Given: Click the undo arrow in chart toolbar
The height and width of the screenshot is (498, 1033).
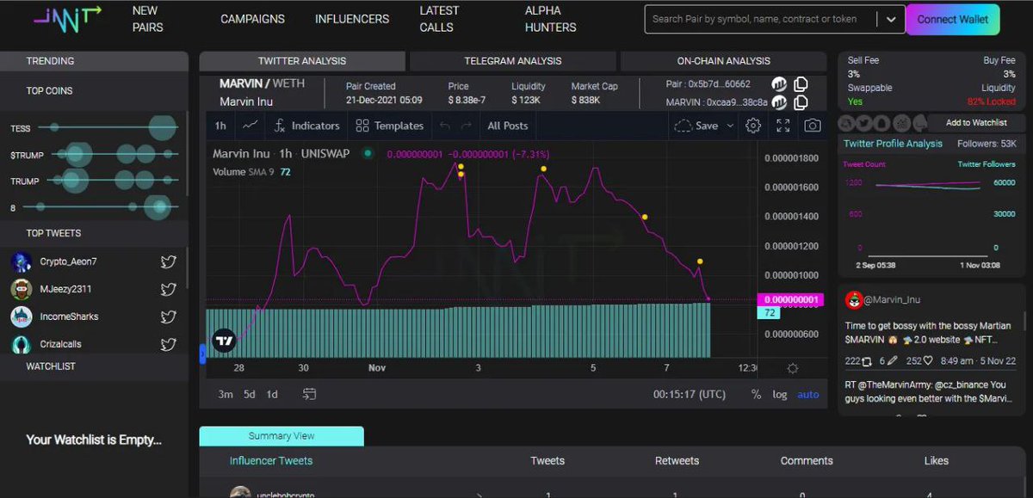Looking at the screenshot, I should 445,126.
